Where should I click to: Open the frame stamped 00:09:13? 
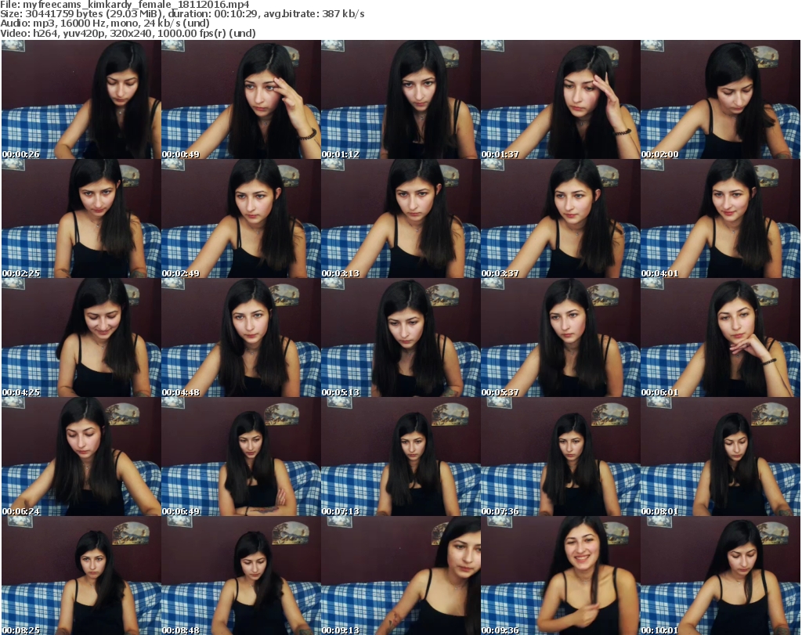pyautogui.click(x=401, y=575)
